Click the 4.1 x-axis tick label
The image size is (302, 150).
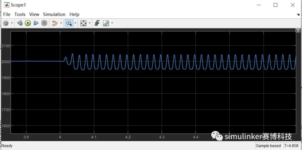[94, 137]
